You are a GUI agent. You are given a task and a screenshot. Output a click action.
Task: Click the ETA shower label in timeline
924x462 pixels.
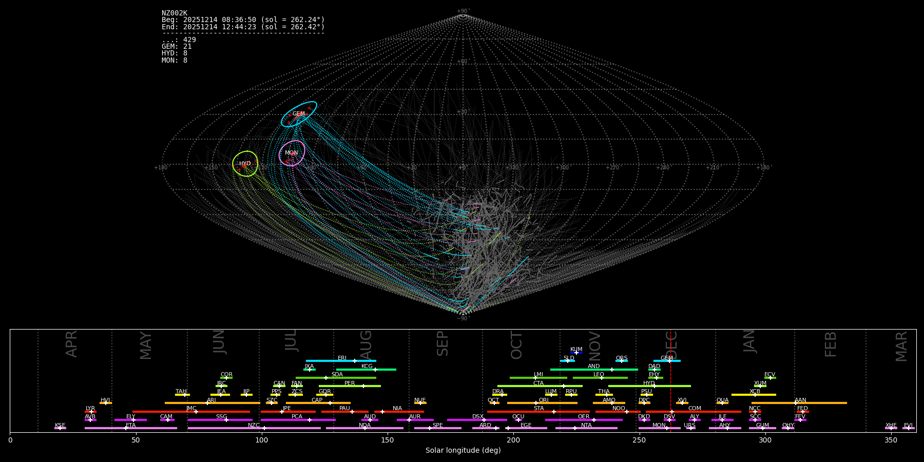click(x=131, y=426)
